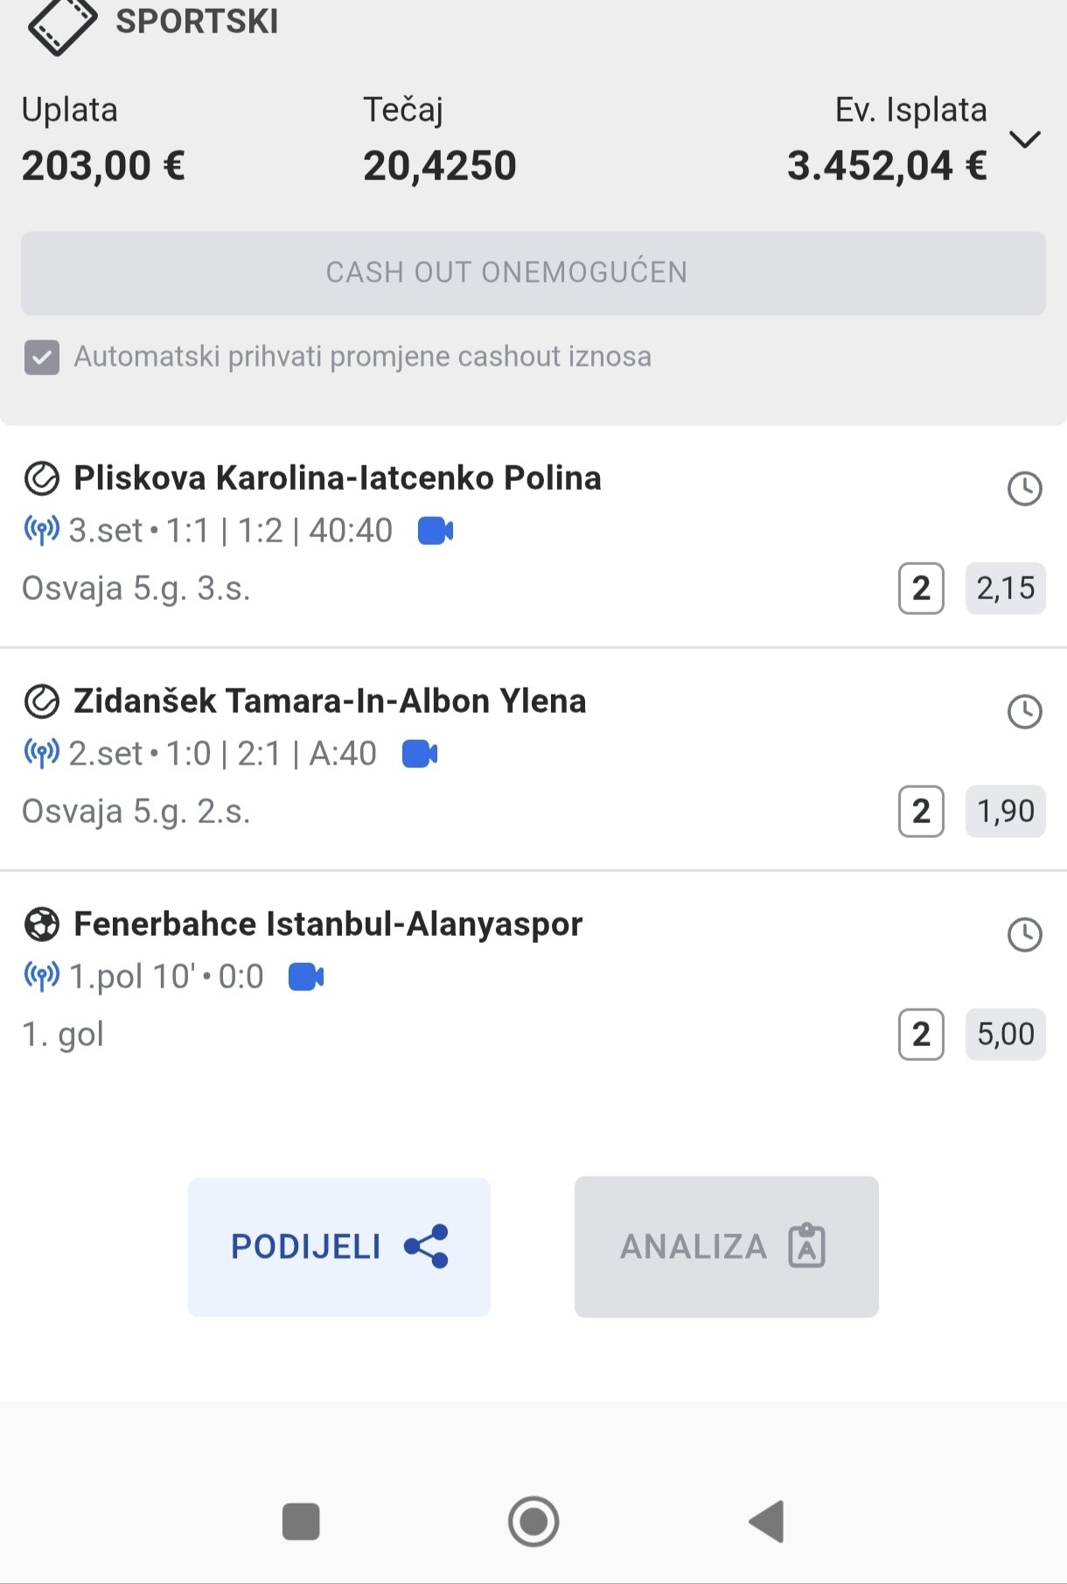Screen dimensions: 1067x1584
Task: Tap the Android back navigation arrow
Action: point(767,1522)
